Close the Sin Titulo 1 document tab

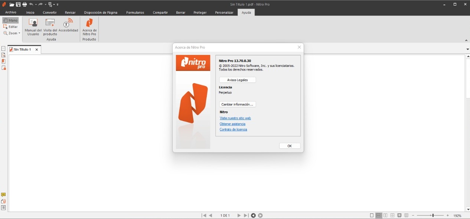[x=36, y=49]
